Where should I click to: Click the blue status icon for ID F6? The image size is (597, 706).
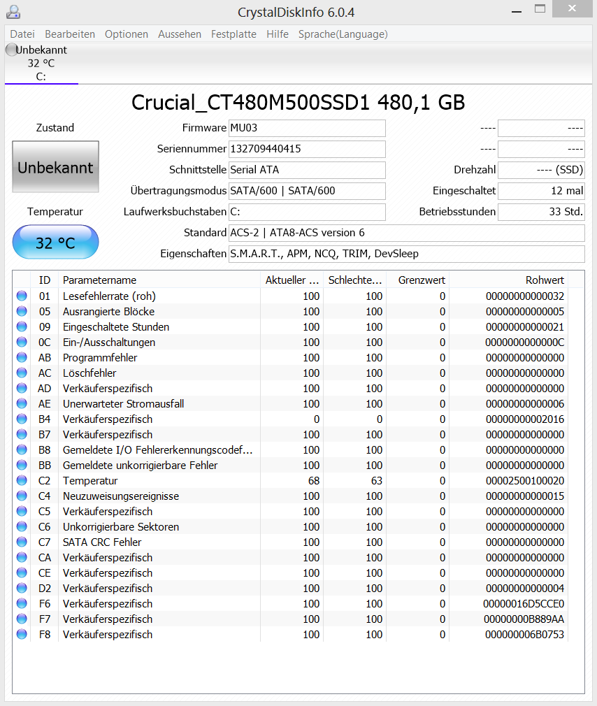coord(22,603)
